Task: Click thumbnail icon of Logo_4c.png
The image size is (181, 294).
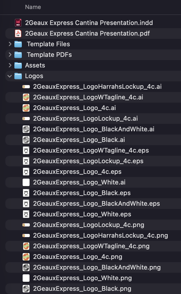Action: [x=26, y=257]
